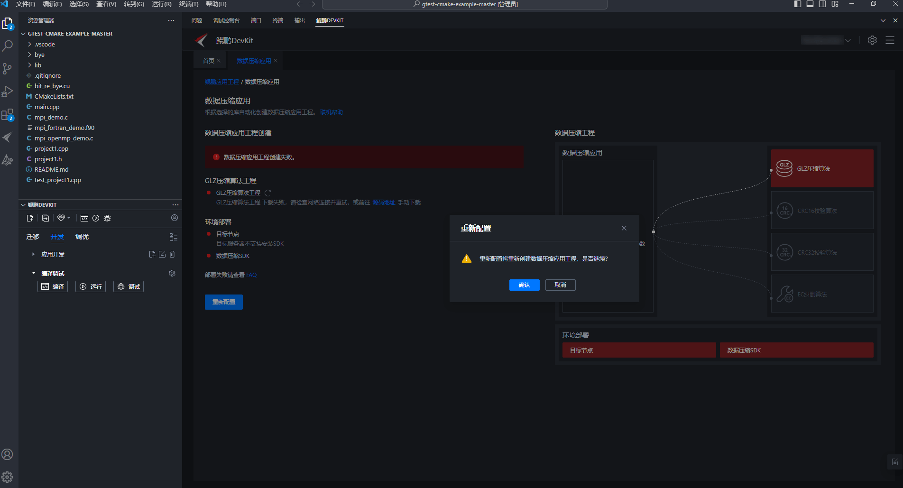Expand the lib folder
Screen dimensions: 903x488
(x=30, y=65)
